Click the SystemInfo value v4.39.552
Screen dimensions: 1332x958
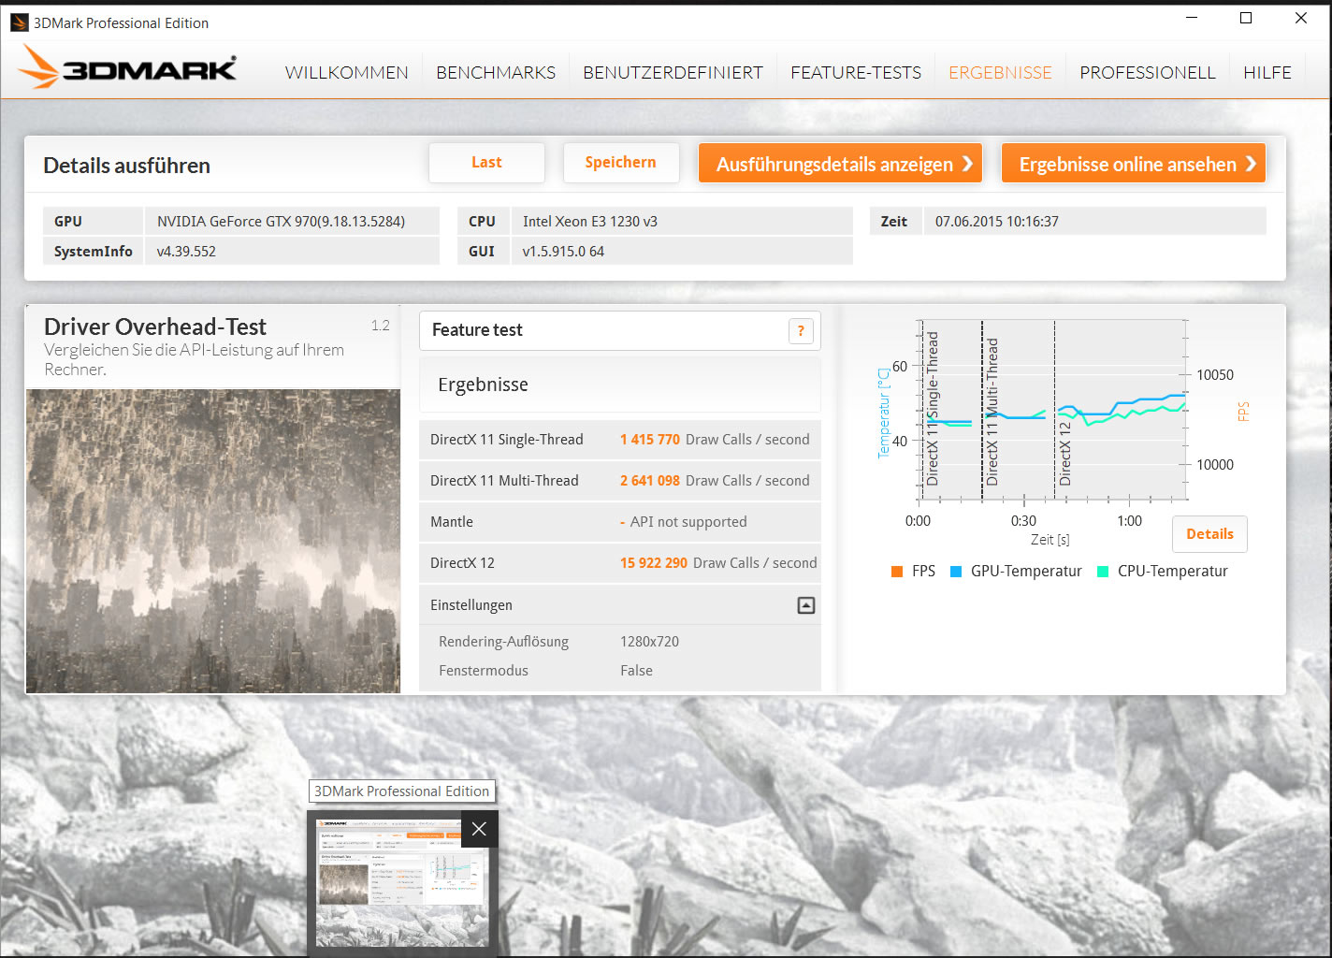186,252
